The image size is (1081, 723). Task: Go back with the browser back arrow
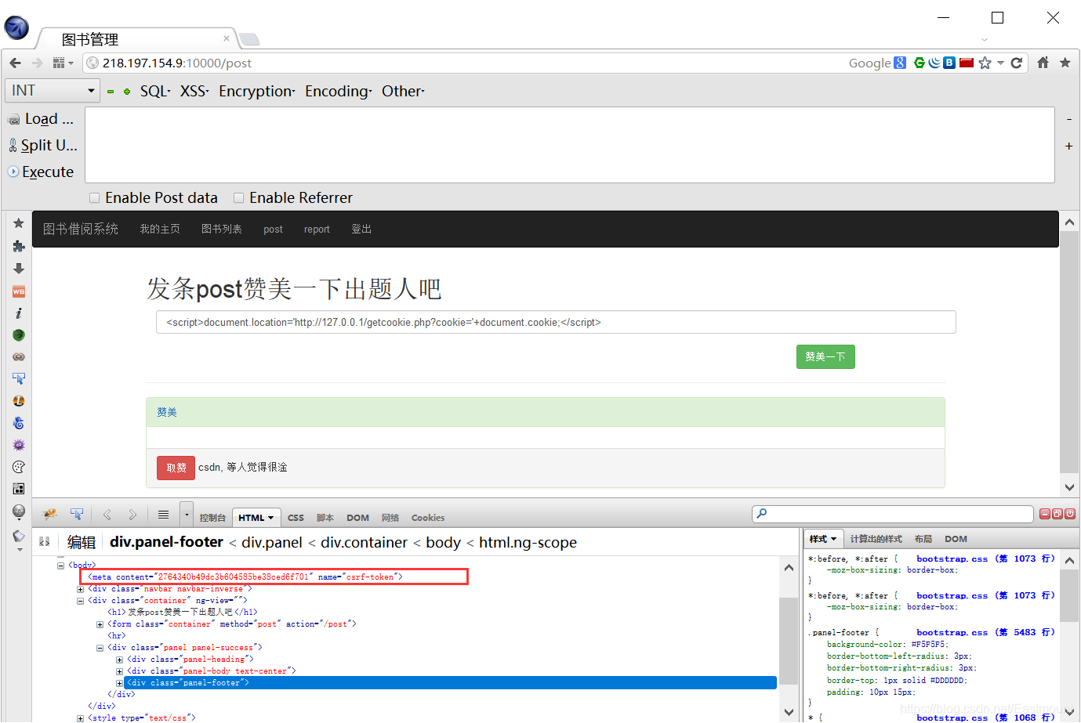pyautogui.click(x=15, y=63)
